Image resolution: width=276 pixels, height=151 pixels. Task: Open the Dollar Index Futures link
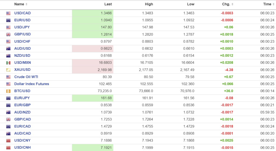(x=32, y=84)
